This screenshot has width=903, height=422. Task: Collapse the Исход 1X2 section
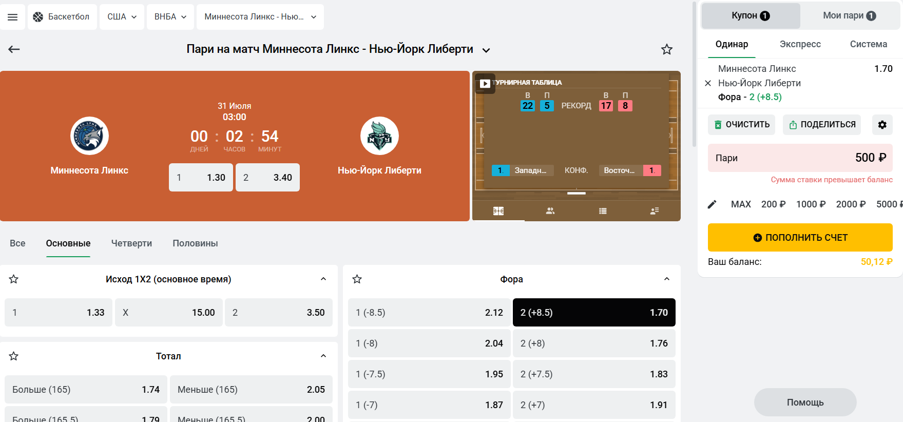pyautogui.click(x=323, y=279)
